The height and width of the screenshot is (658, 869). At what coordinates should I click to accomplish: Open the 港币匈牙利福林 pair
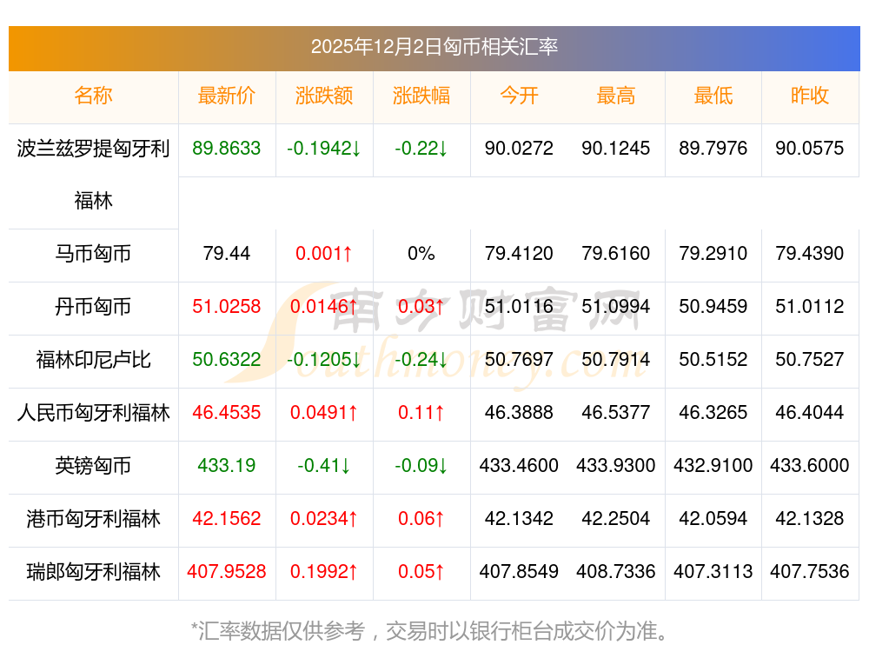coord(93,519)
